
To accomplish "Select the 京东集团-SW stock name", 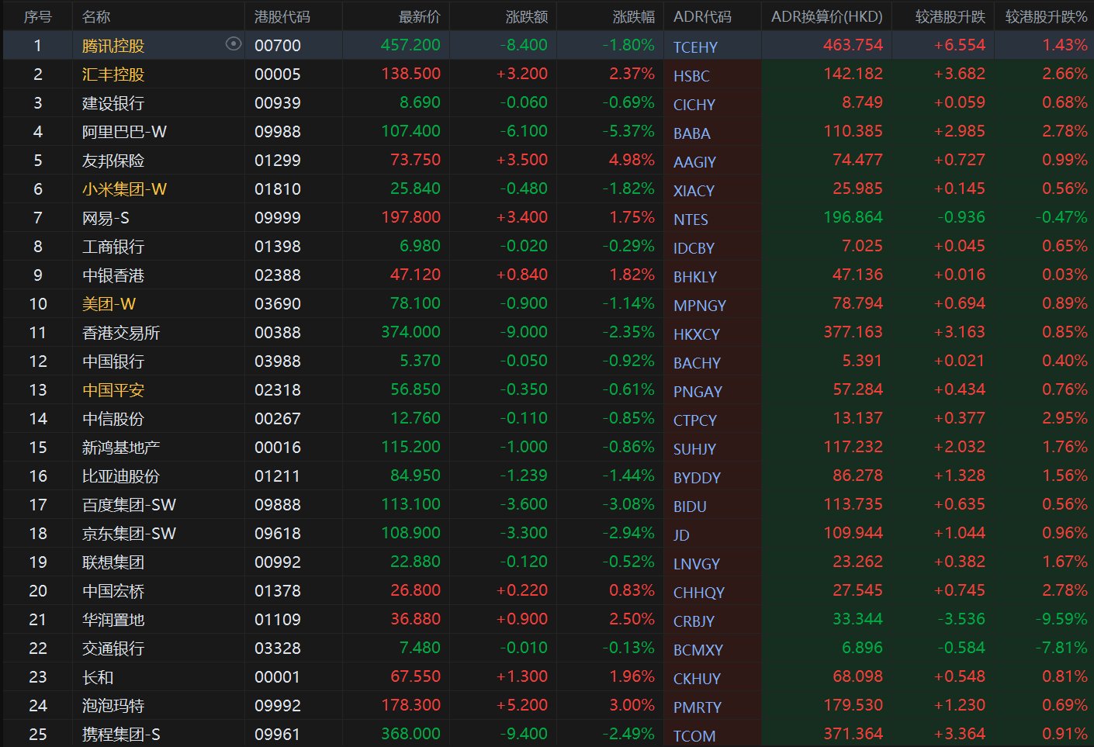I will (x=129, y=534).
